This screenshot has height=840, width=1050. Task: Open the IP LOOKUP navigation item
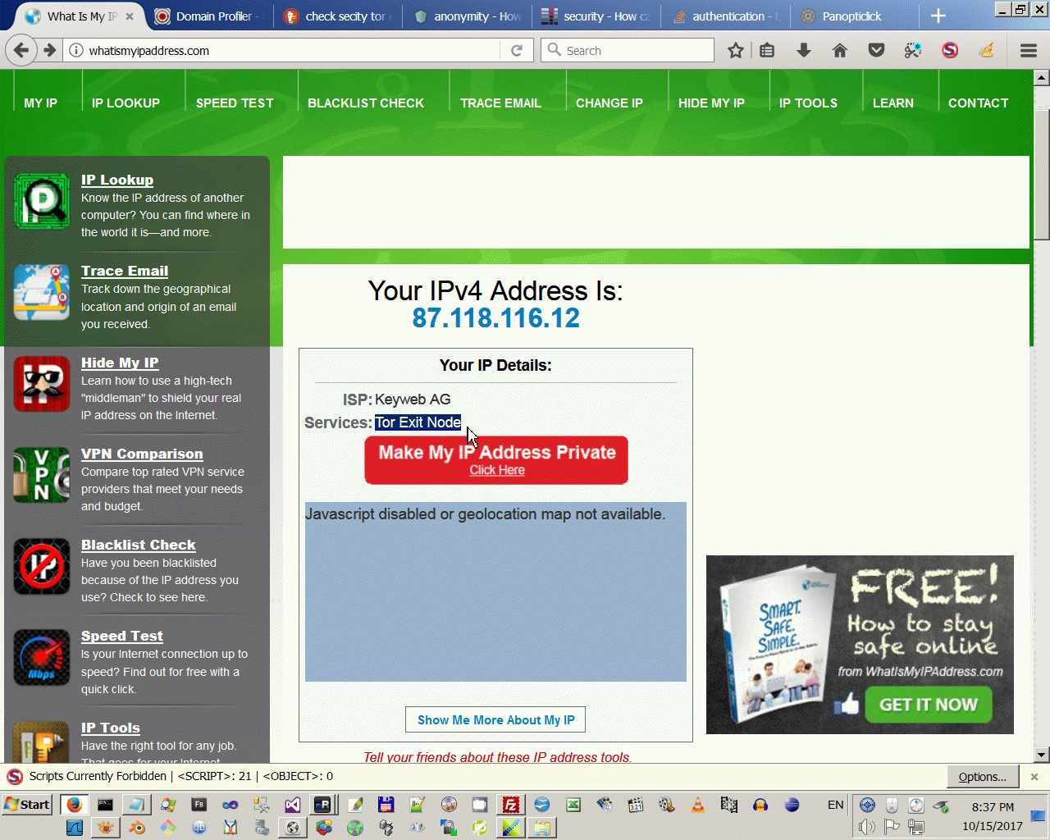click(x=126, y=103)
